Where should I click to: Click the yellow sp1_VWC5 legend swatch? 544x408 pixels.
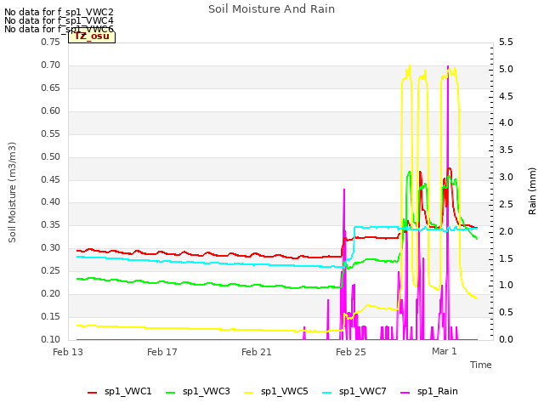[x=249, y=393]
